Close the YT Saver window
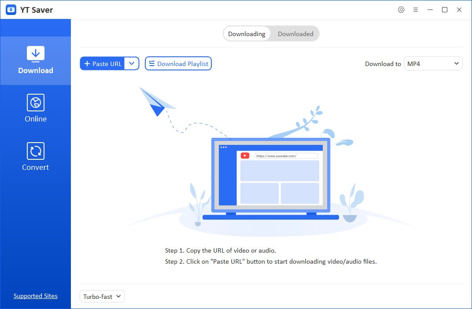This screenshot has width=472, height=309. [459, 10]
